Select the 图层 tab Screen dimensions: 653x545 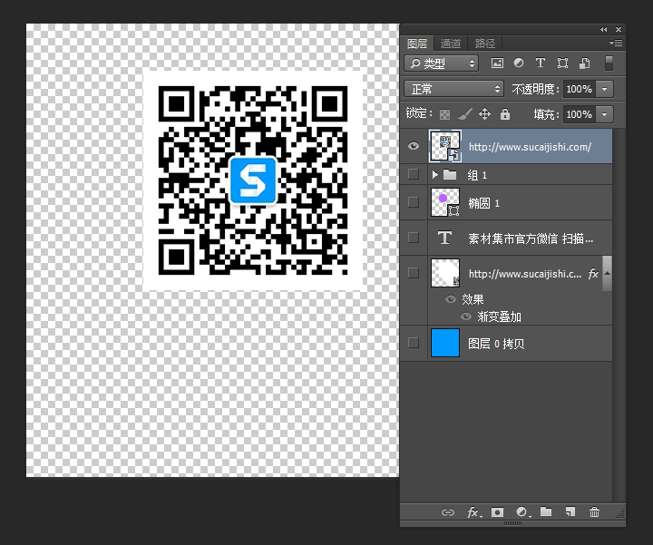(417, 44)
